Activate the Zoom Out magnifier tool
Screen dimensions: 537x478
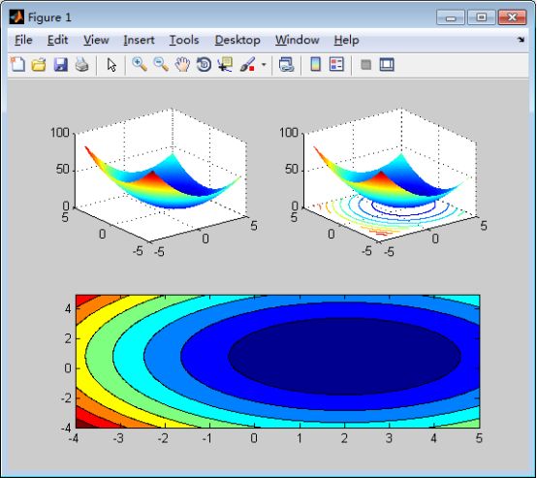pos(161,64)
